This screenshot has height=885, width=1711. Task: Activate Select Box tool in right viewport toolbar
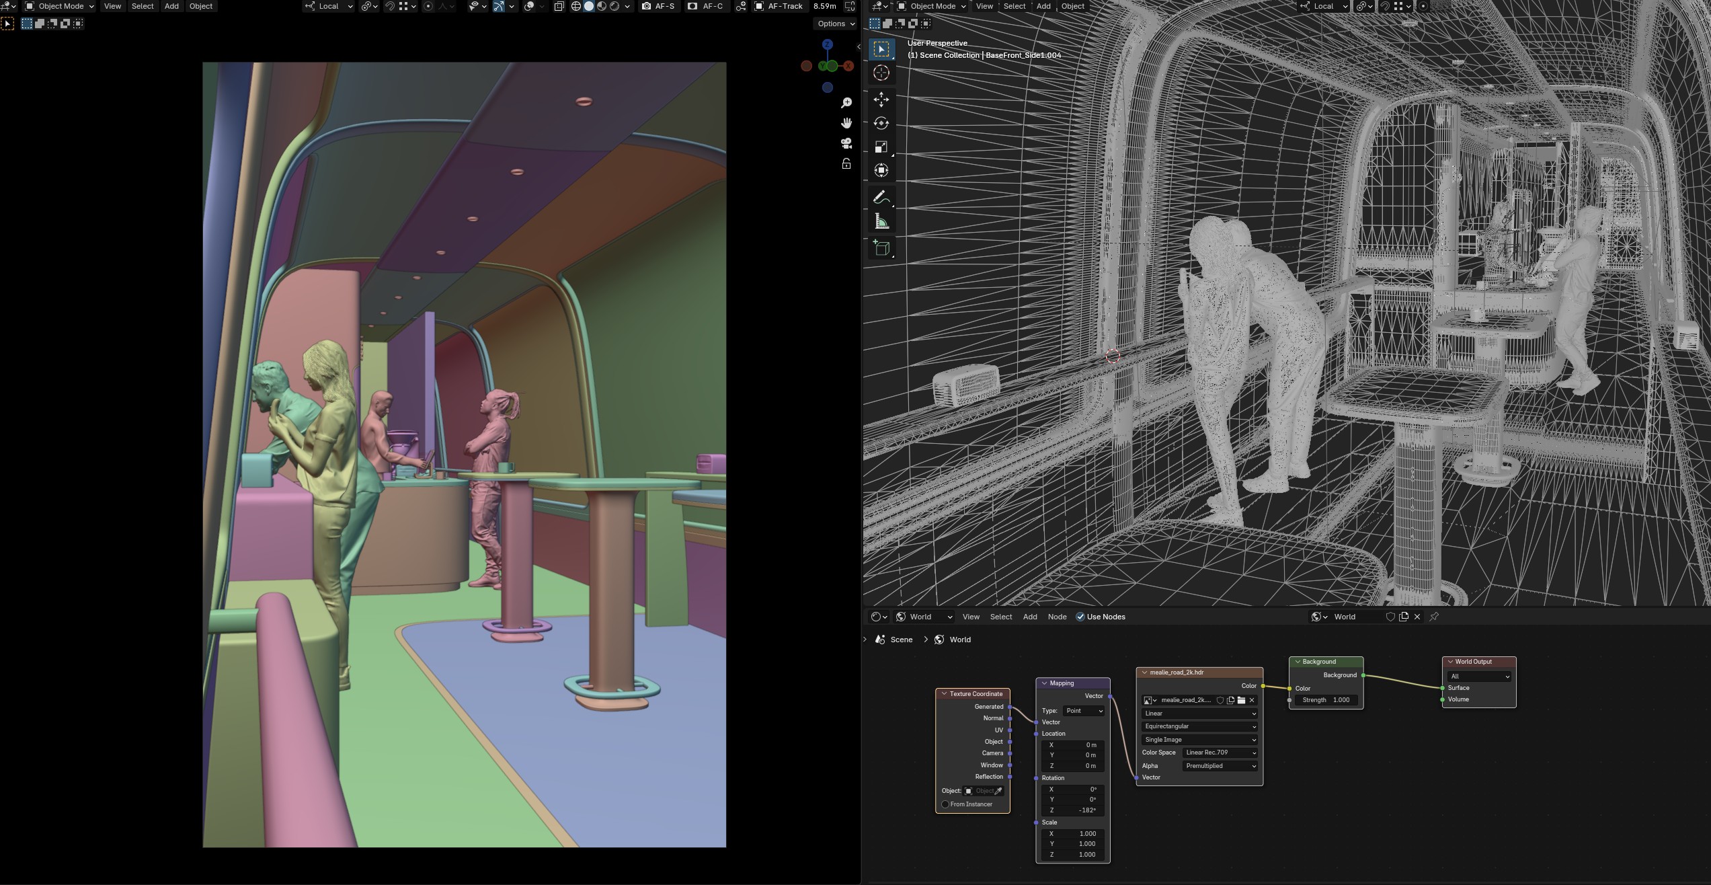tap(881, 49)
